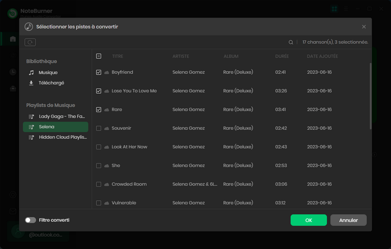Click the Annuler button
This screenshot has height=249, width=391.
348,220
